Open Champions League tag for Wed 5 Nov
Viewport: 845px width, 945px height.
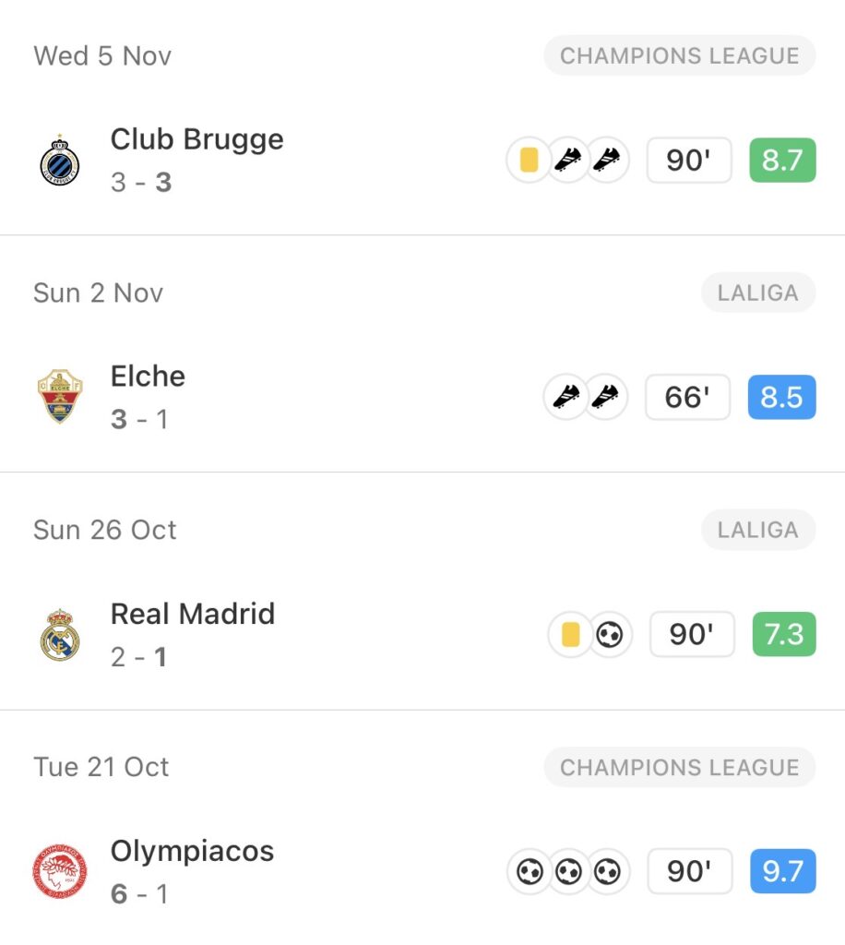[x=679, y=55]
